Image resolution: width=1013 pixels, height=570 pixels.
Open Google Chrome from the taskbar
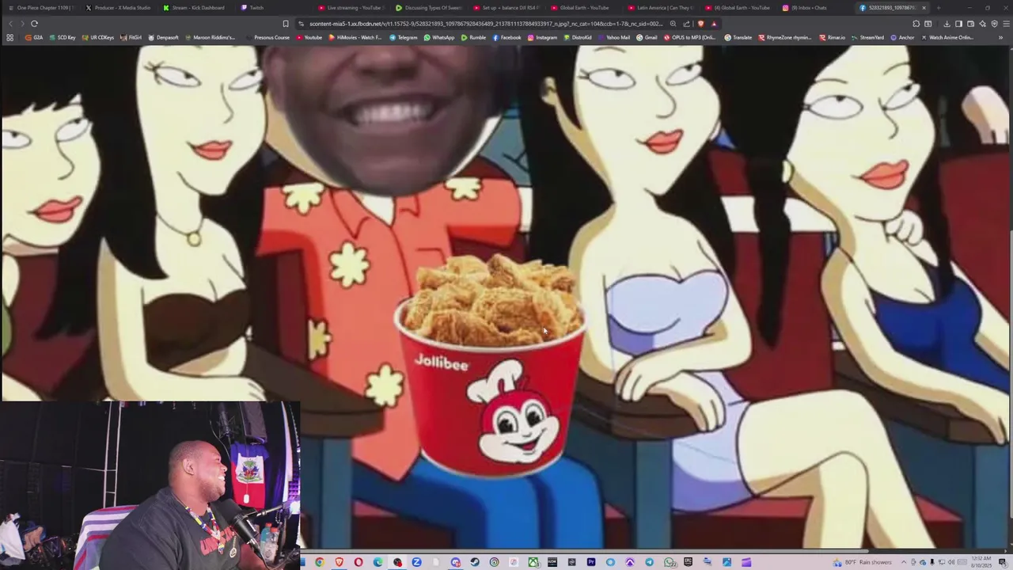coord(320,562)
